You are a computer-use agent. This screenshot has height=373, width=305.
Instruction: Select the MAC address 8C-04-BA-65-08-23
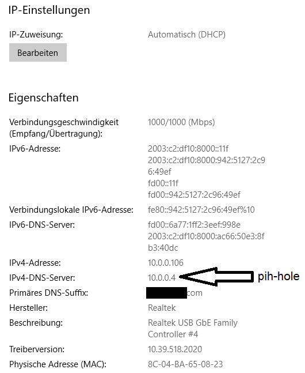tap(185, 364)
